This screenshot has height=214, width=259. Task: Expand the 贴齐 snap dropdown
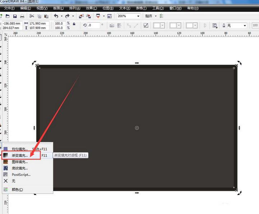(x=156, y=16)
